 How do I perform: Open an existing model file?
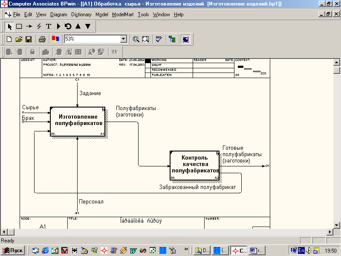click(19, 39)
